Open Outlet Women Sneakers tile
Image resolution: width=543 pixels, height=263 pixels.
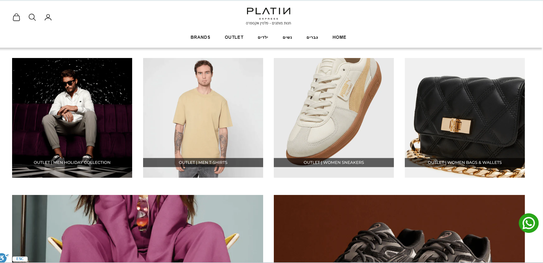pyautogui.click(x=334, y=118)
